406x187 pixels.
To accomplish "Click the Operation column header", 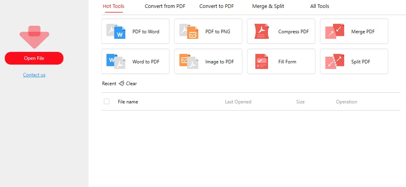I will click(347, 102).
